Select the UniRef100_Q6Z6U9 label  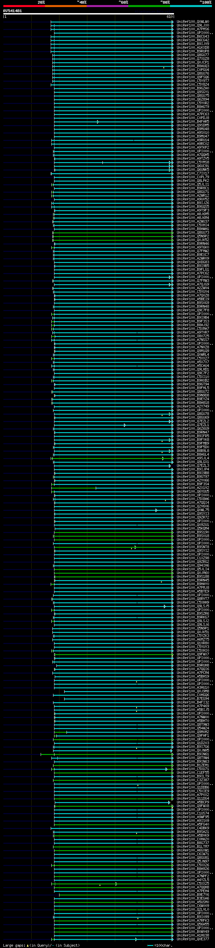tap(193, 429)
